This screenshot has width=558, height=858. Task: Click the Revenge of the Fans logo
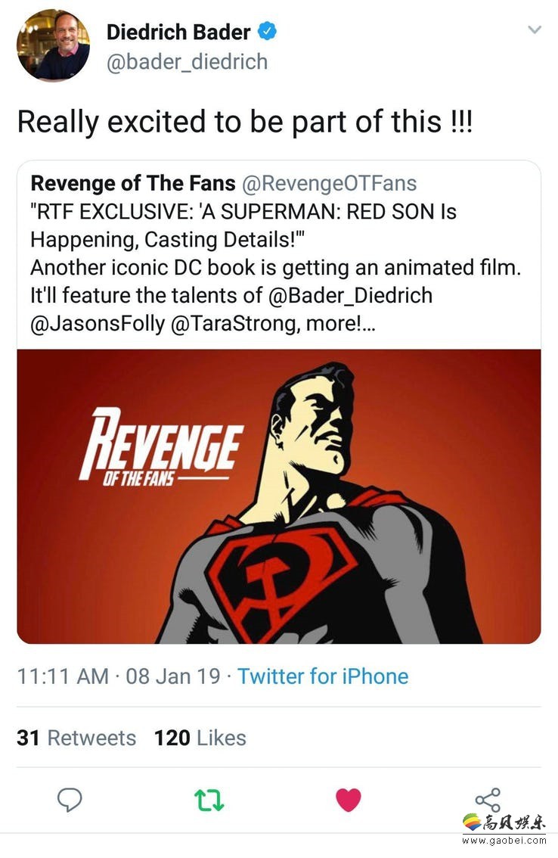[x=160, y=445]
